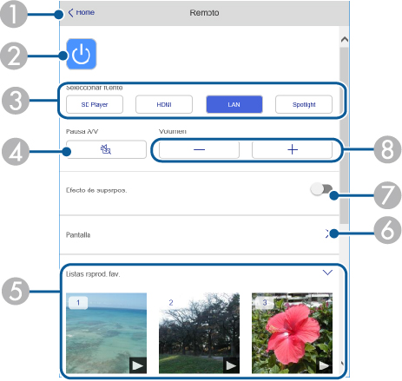Click the scrollbar down arrow

(x=343, y=364)
